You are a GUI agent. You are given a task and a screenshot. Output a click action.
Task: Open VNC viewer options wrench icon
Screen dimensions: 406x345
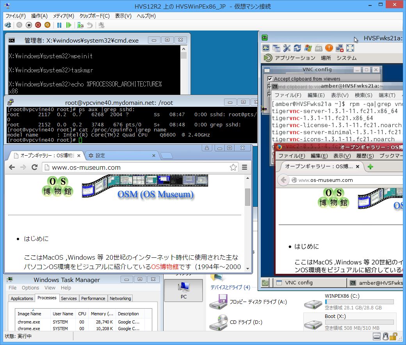(287, 48)
